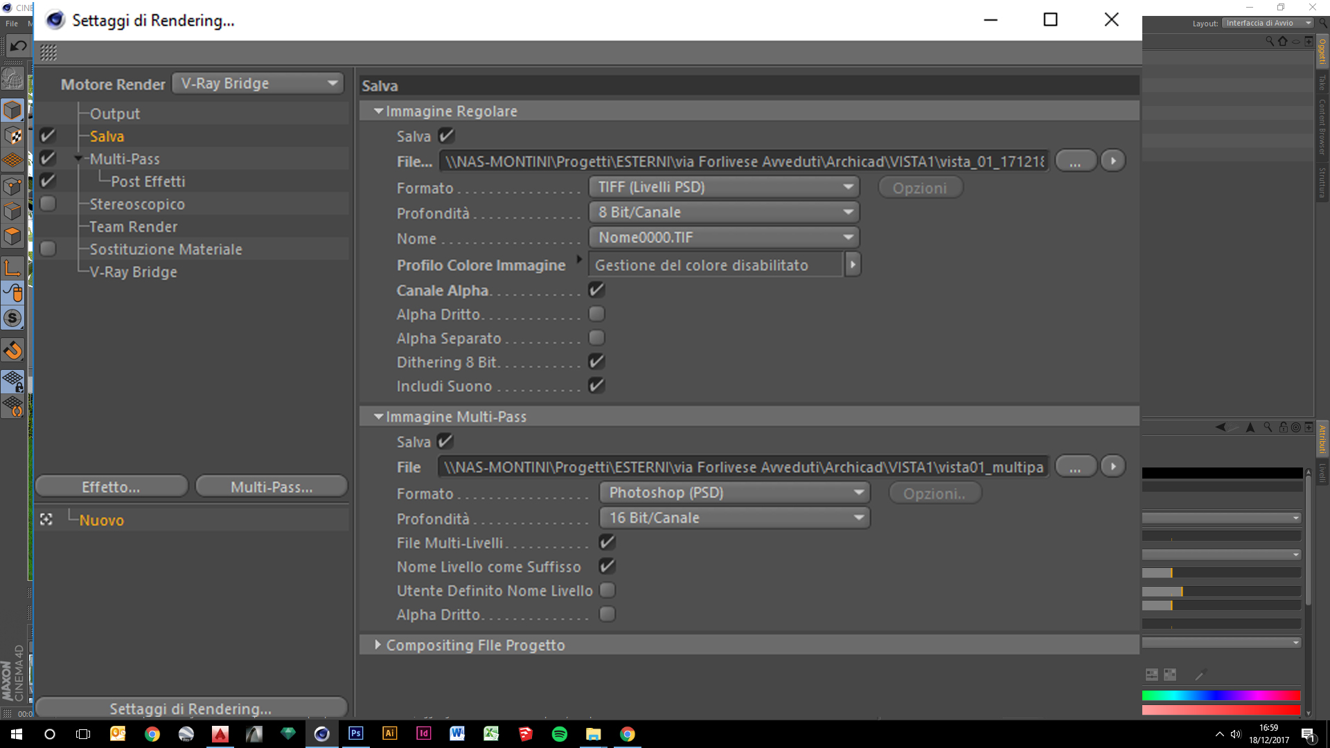
Task: Toggle the Stereoscopico checkbox in the tree
Action: coord(48,204)
